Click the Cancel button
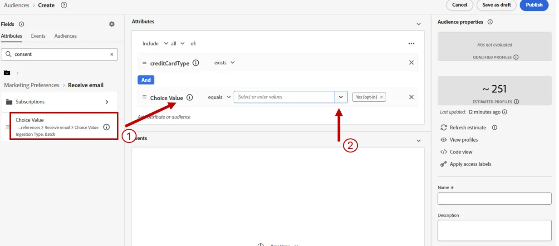Viewport: 559px width, 246px height. click(460, 5)
